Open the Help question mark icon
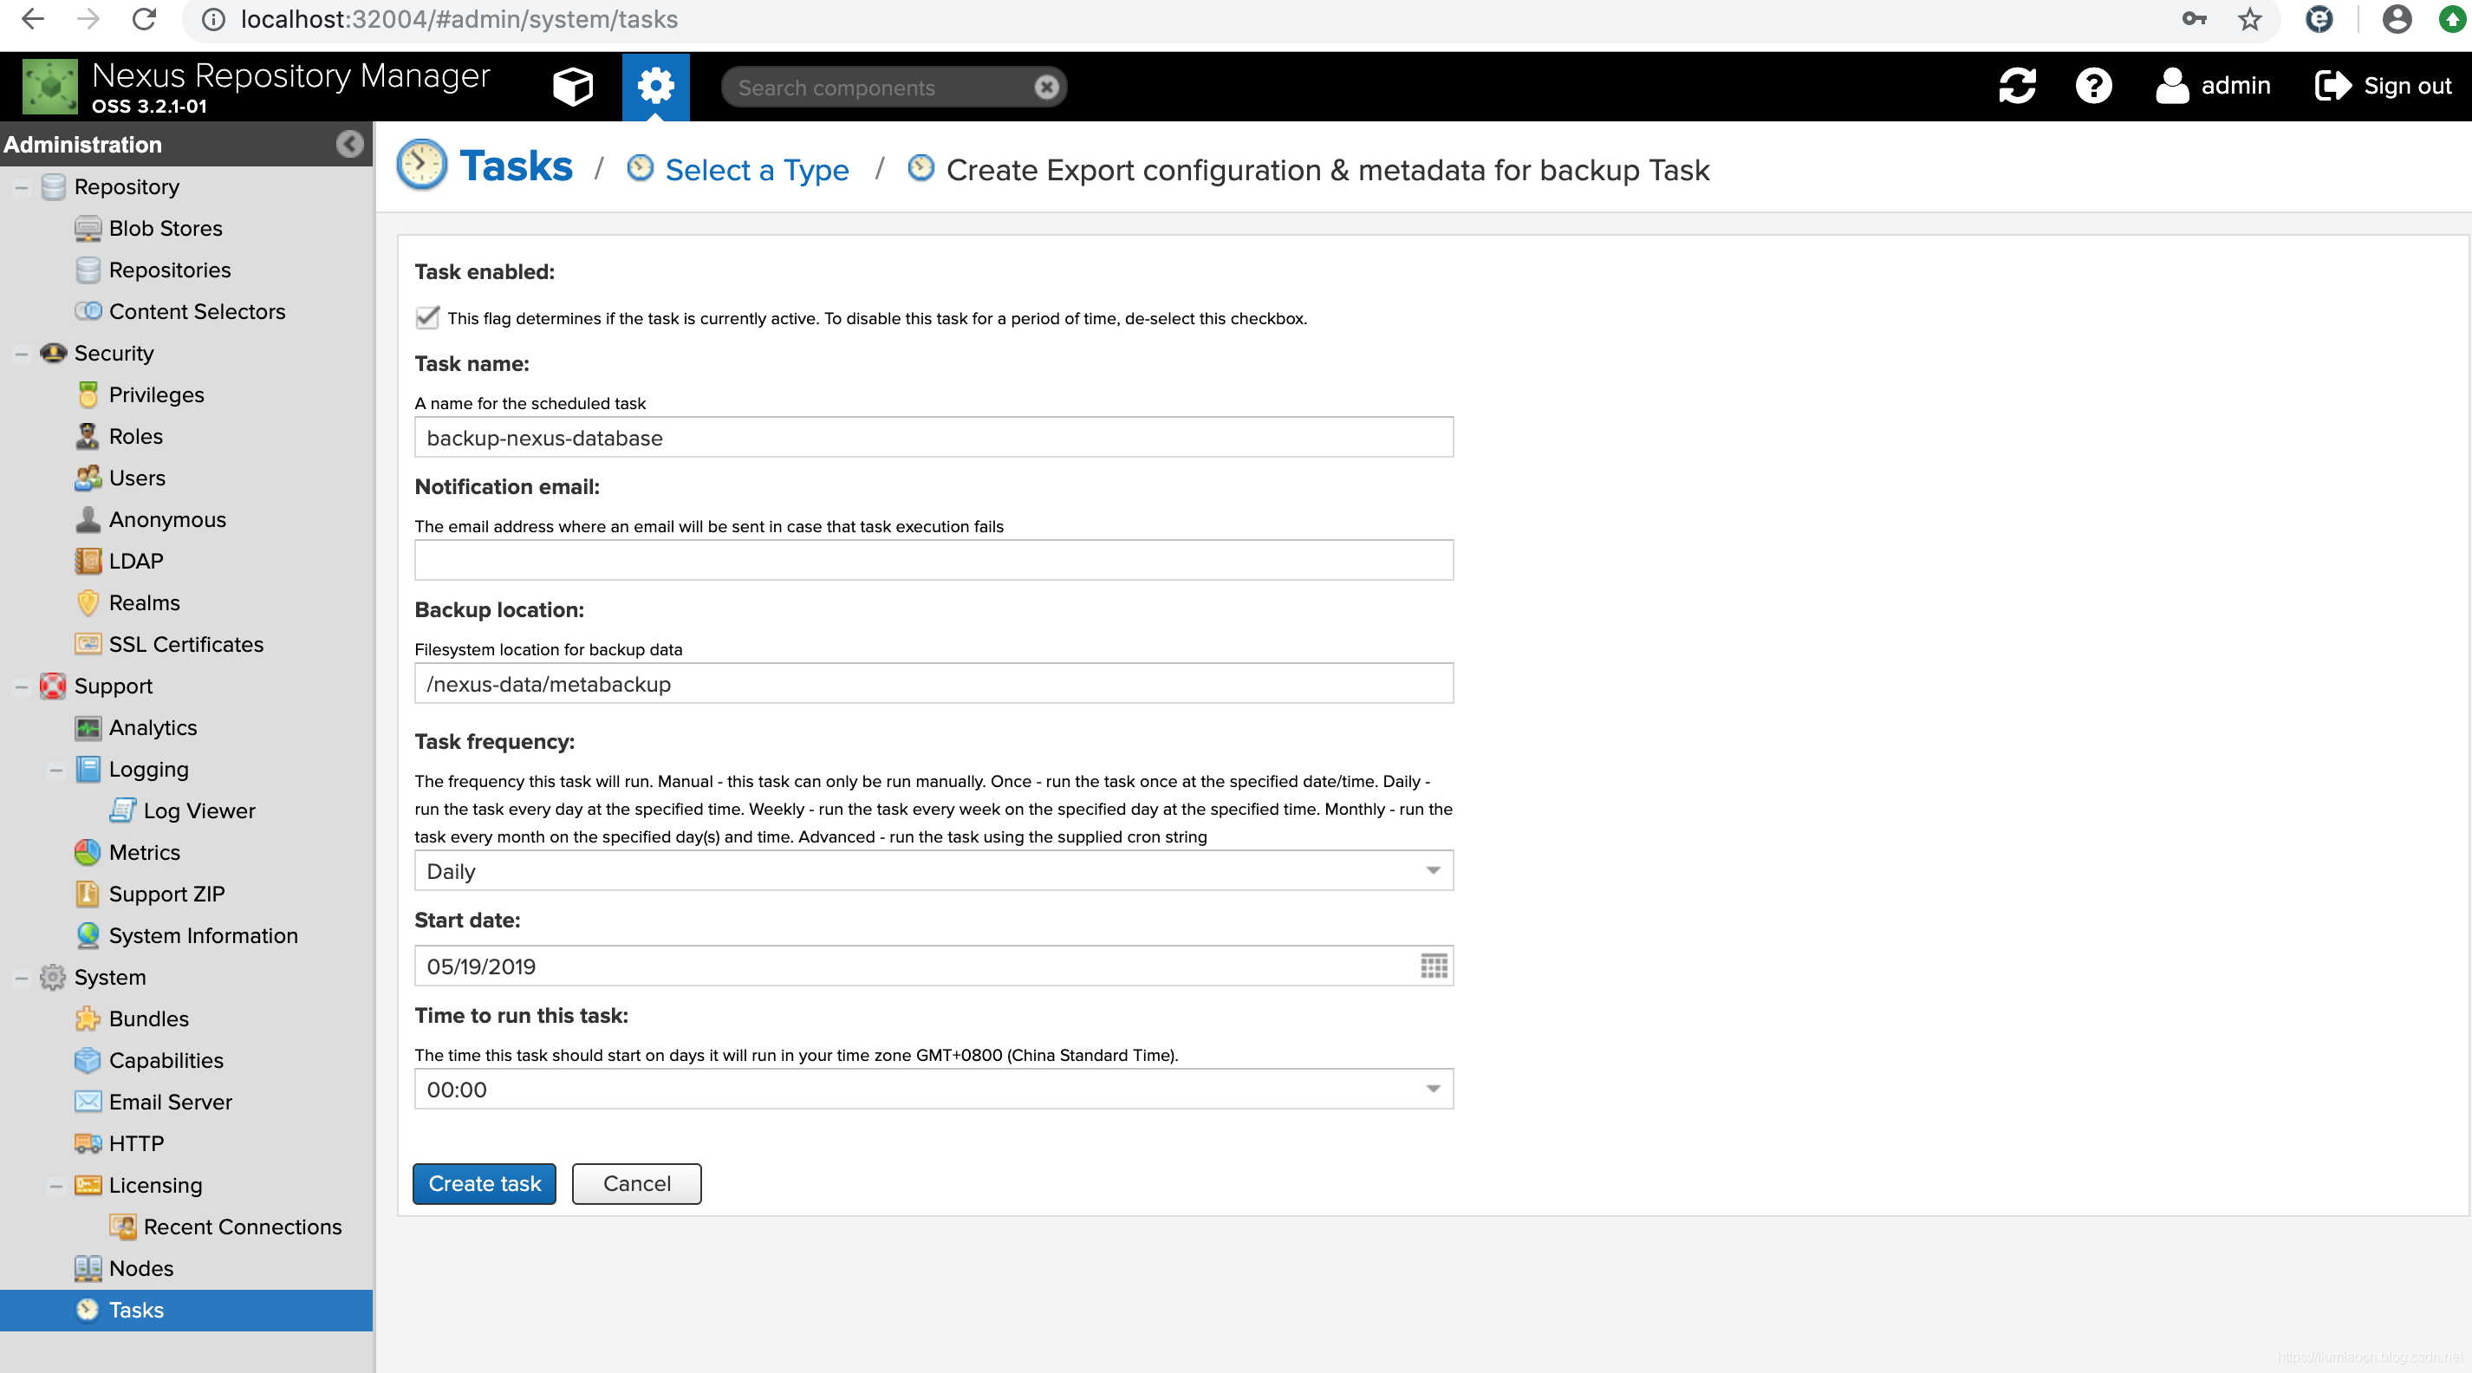2472x1373 pixels. [x=2093, y=86]
